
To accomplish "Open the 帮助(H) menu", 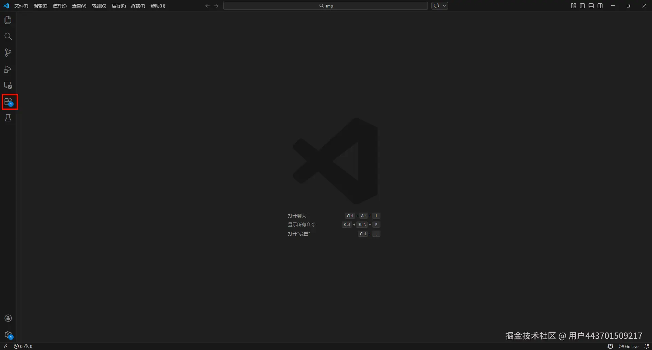I will [x=158, y=6].
